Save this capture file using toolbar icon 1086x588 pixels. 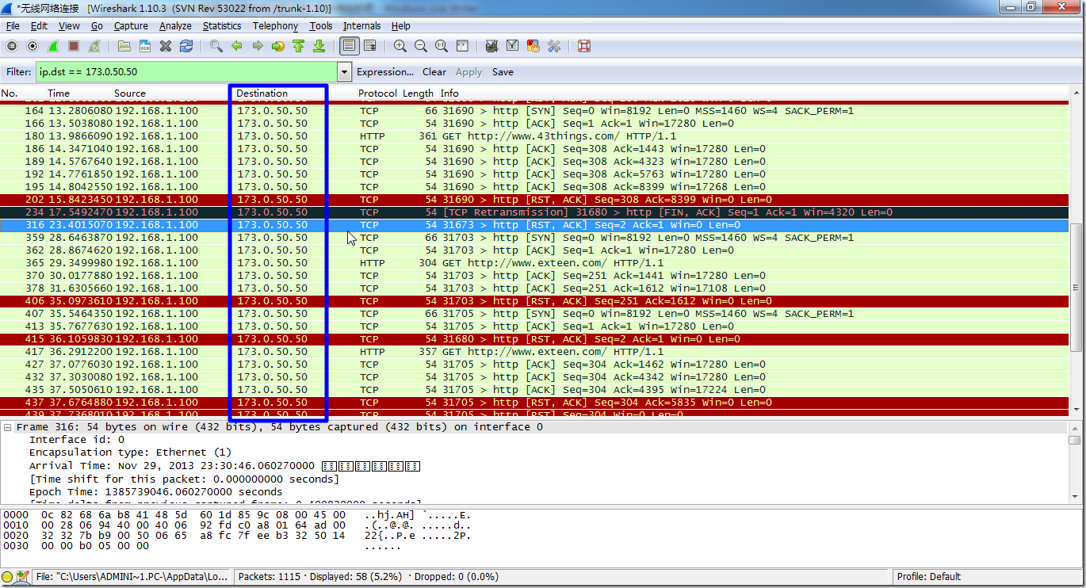[x=145, y=47]
